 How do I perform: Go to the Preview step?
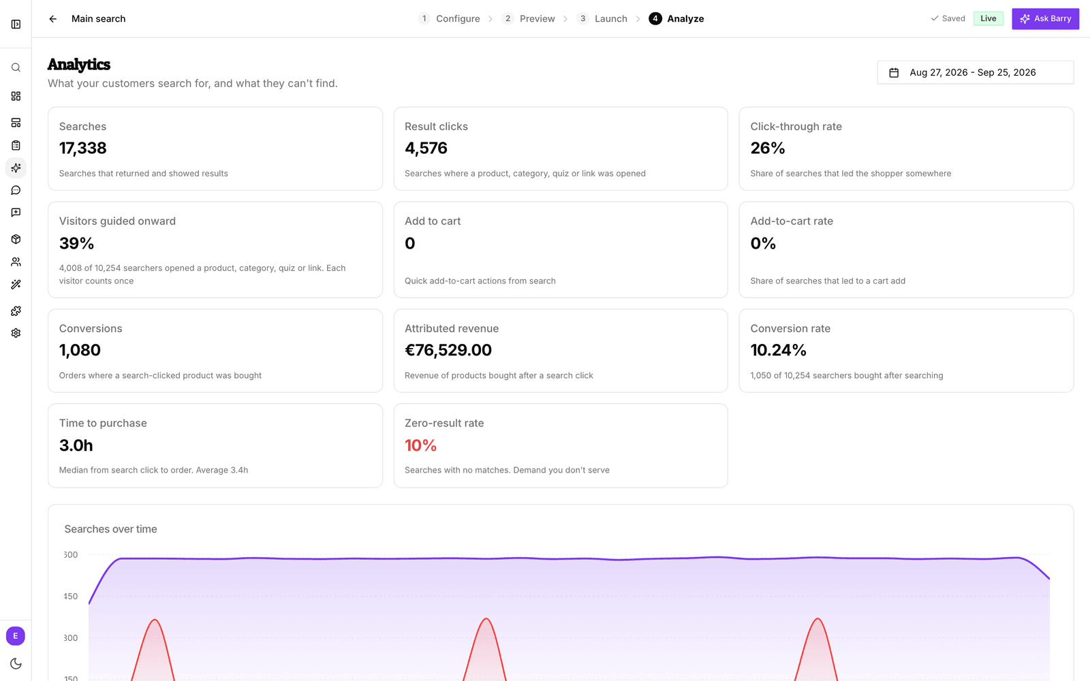529,18
